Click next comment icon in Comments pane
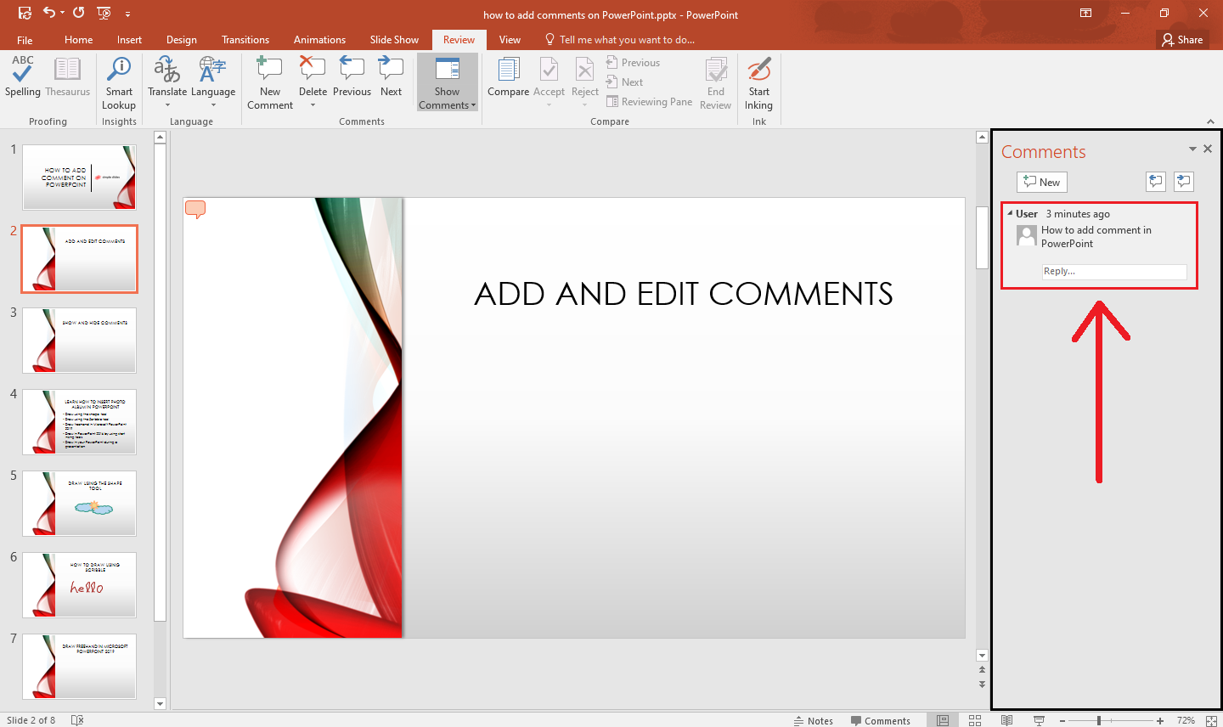The image size is (1223, 727). (x=1184, y=181)
